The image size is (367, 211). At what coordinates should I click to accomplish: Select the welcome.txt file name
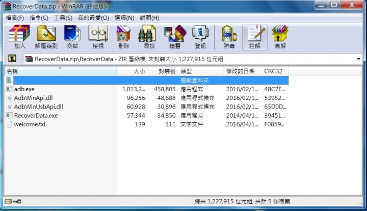click(x=30, y=124)
